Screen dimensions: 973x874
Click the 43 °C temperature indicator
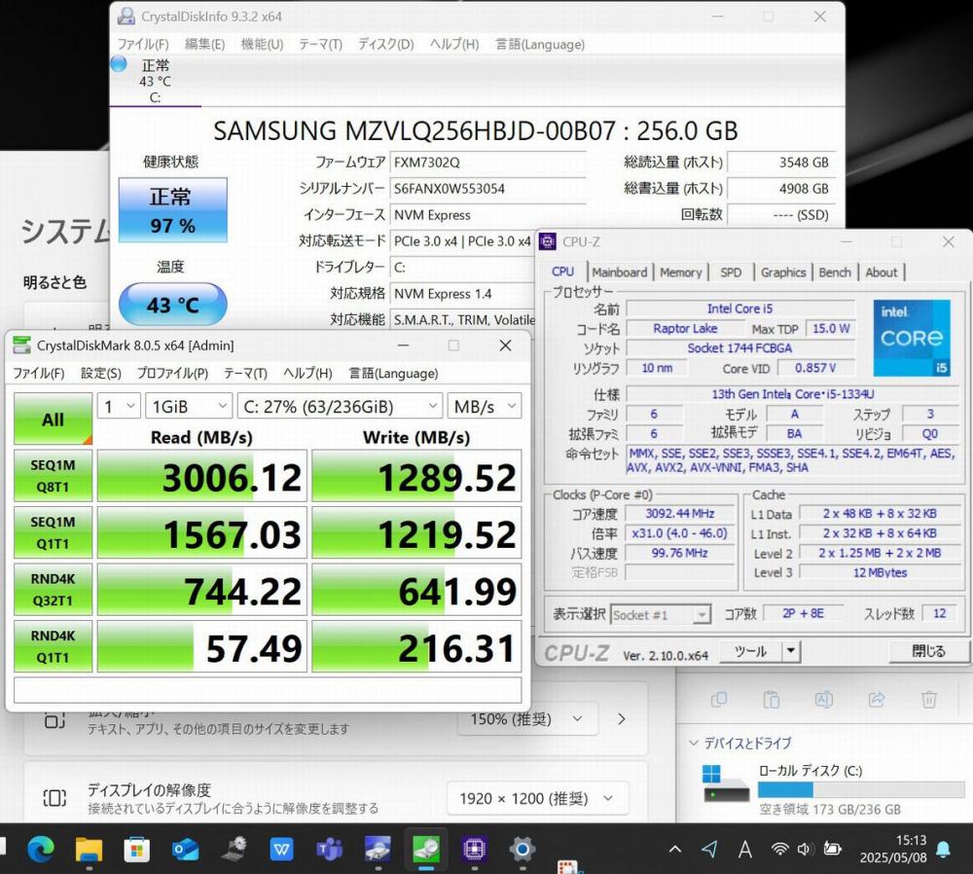[x=172, y=305]
